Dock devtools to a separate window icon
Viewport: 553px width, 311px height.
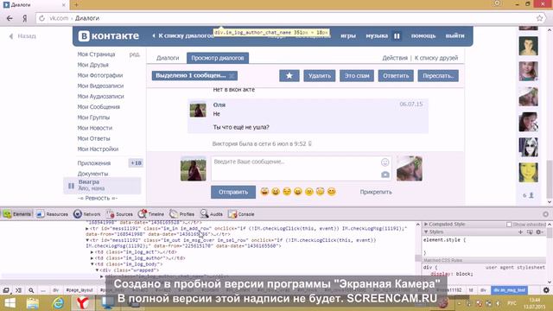coord(6,290)
